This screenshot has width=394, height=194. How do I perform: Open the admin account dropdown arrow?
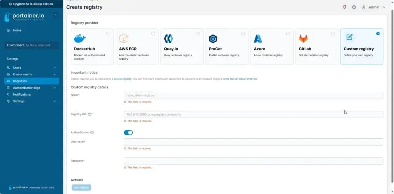(x=384, y=7)
